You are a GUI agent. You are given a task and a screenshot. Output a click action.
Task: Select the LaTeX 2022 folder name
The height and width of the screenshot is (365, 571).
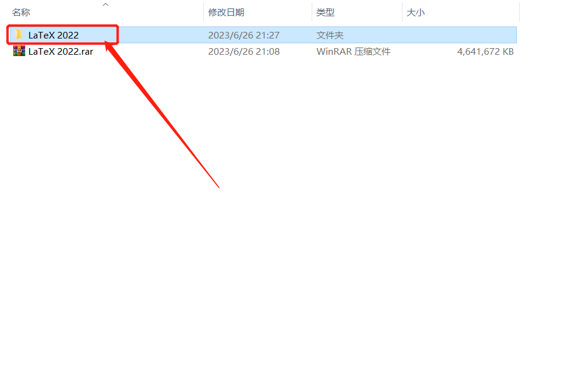click(x=54, y=35)
